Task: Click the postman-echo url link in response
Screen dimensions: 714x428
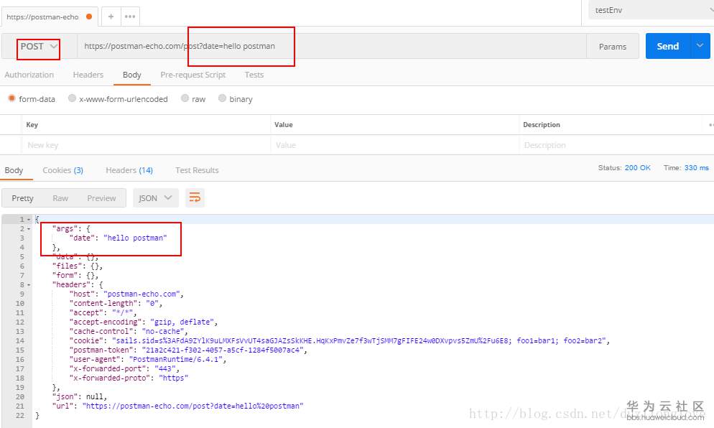Action: pyautogui.click(x=193, y=406)
